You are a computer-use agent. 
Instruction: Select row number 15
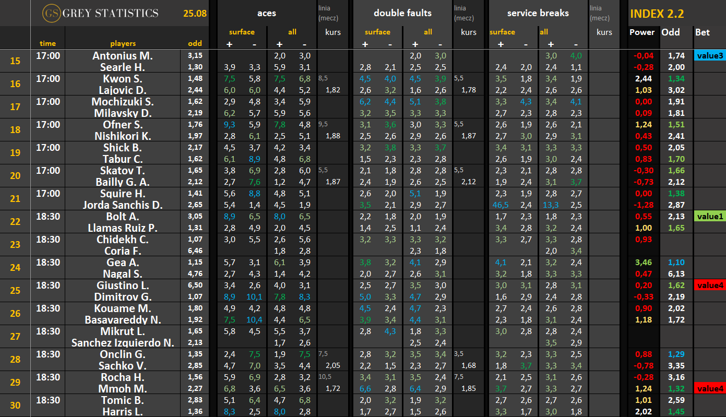[15, 61]
